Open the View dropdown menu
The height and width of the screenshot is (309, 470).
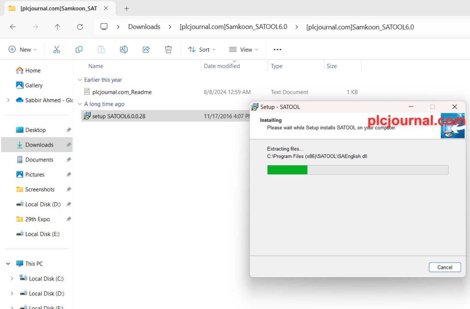coord(243,49)
